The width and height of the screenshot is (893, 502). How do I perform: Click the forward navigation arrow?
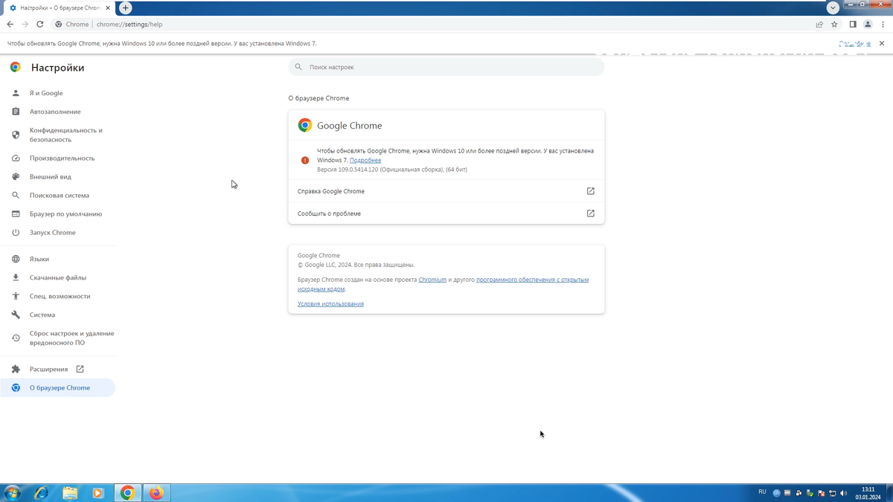(x=25, y=24)
